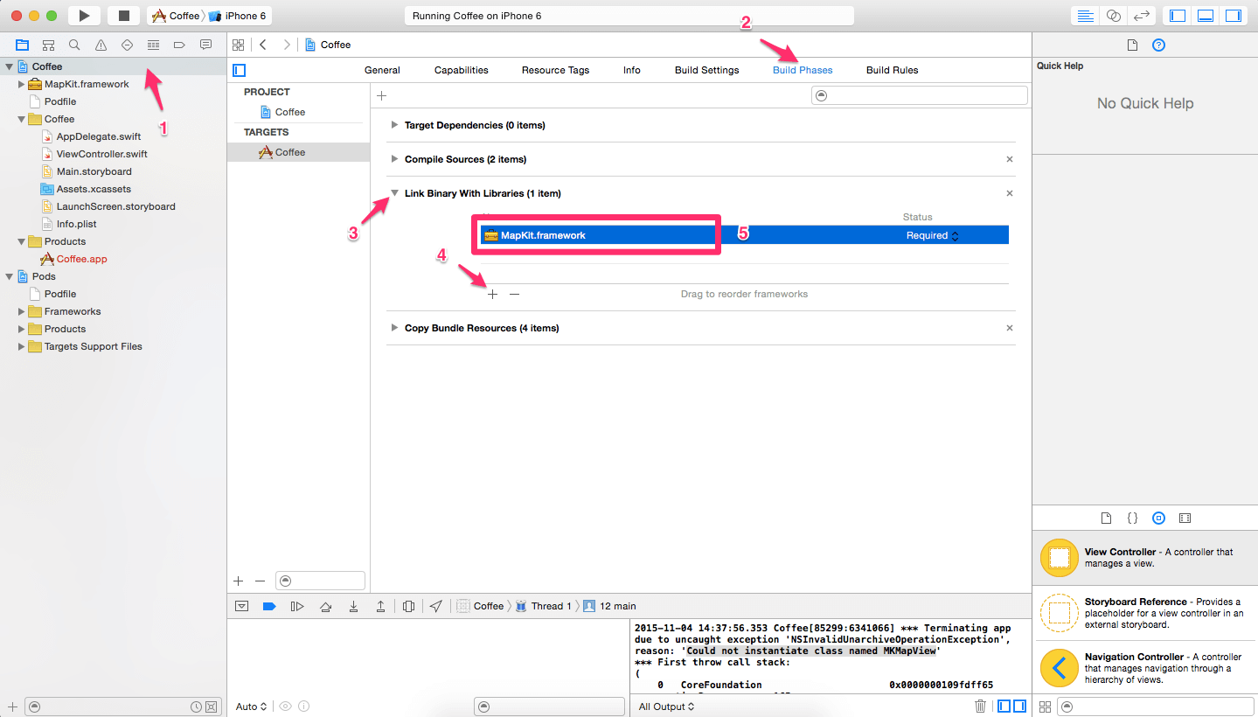Change Required status dropdown for MapKit
This screenshot has height=717, width=1258.
[x=932, y=235]
